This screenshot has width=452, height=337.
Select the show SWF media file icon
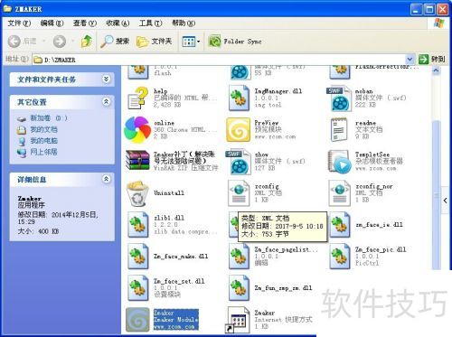click(x=239, y=162)
